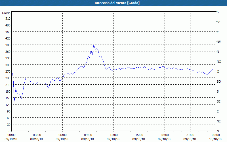Select the 12:00 time axis label
The width and height of the screenshot is (227, 142).
pyautogui.click(x=114, y=135)
